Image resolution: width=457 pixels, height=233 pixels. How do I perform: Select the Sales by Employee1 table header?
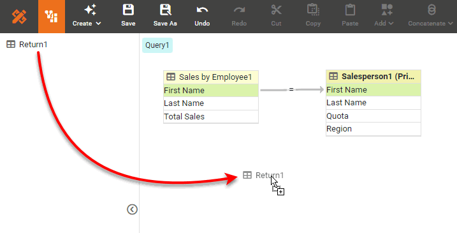click(211, 77)
